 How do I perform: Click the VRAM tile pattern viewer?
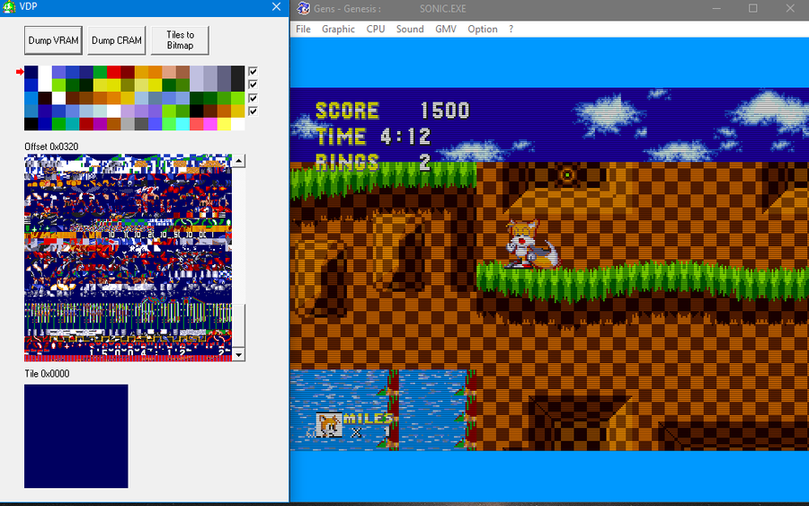[128, 257]
